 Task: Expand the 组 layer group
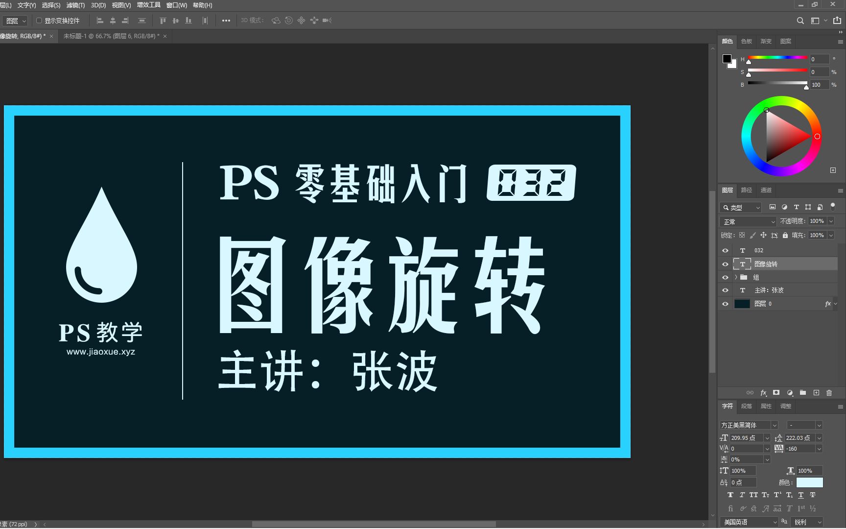click(x=735, y=277)
